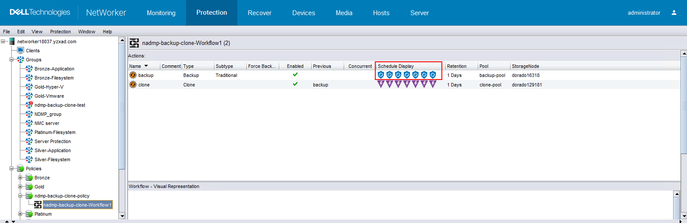Select the Silver-Filesystem group icon
Viewport: 687px width, 223px height.
pyautogui.click(x=29, y=159)
